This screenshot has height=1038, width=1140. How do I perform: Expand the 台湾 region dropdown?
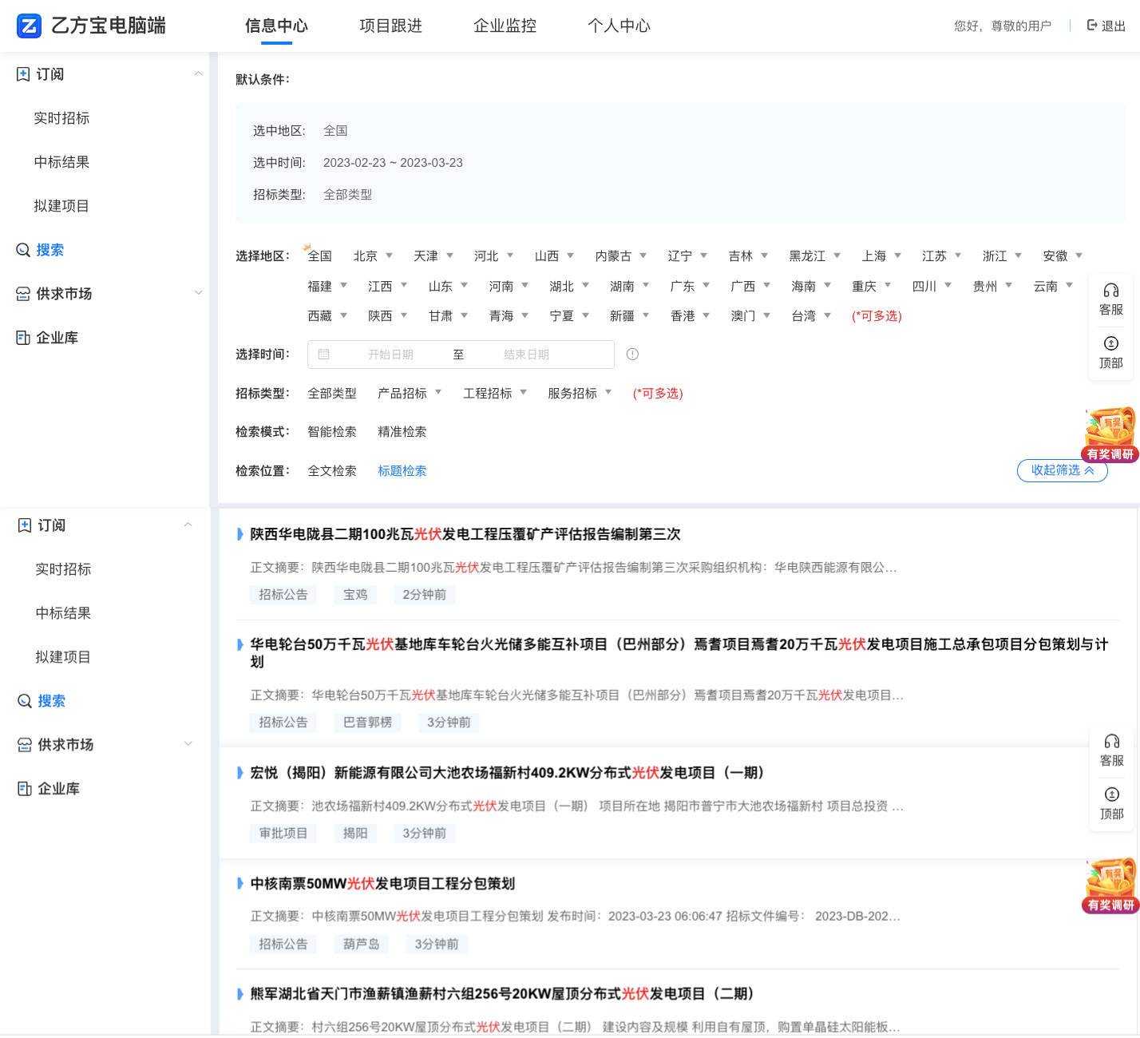(811, 316)
